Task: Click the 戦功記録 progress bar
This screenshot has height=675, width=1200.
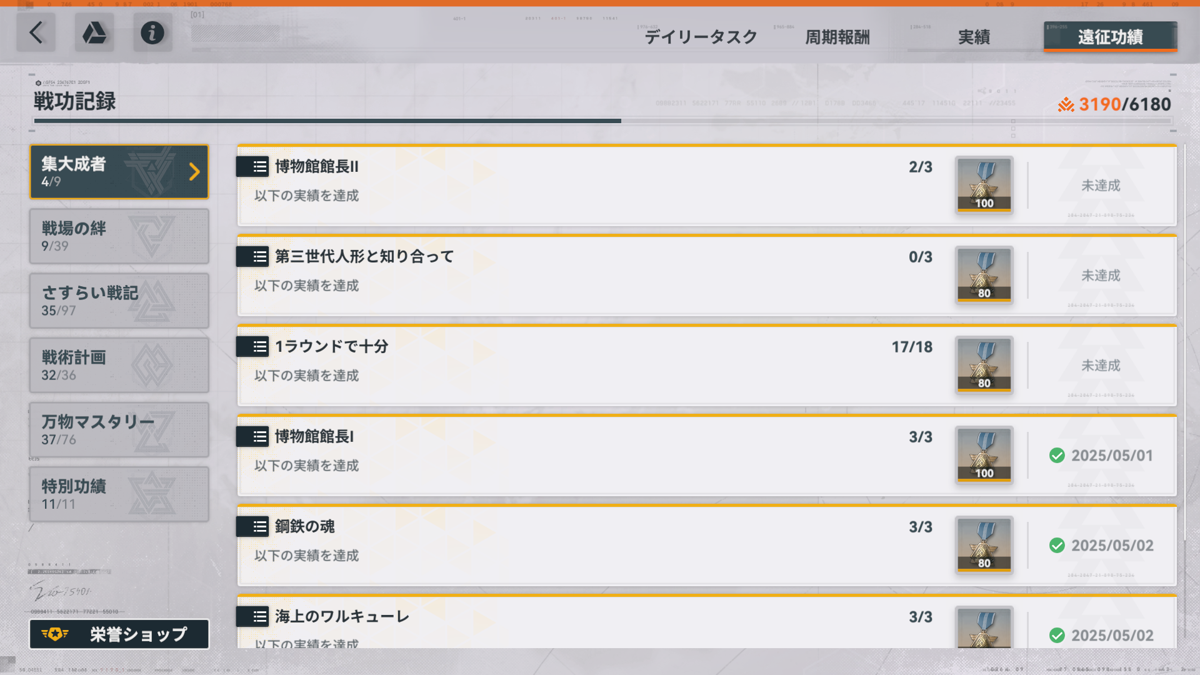Action: (x=603, y=121)
